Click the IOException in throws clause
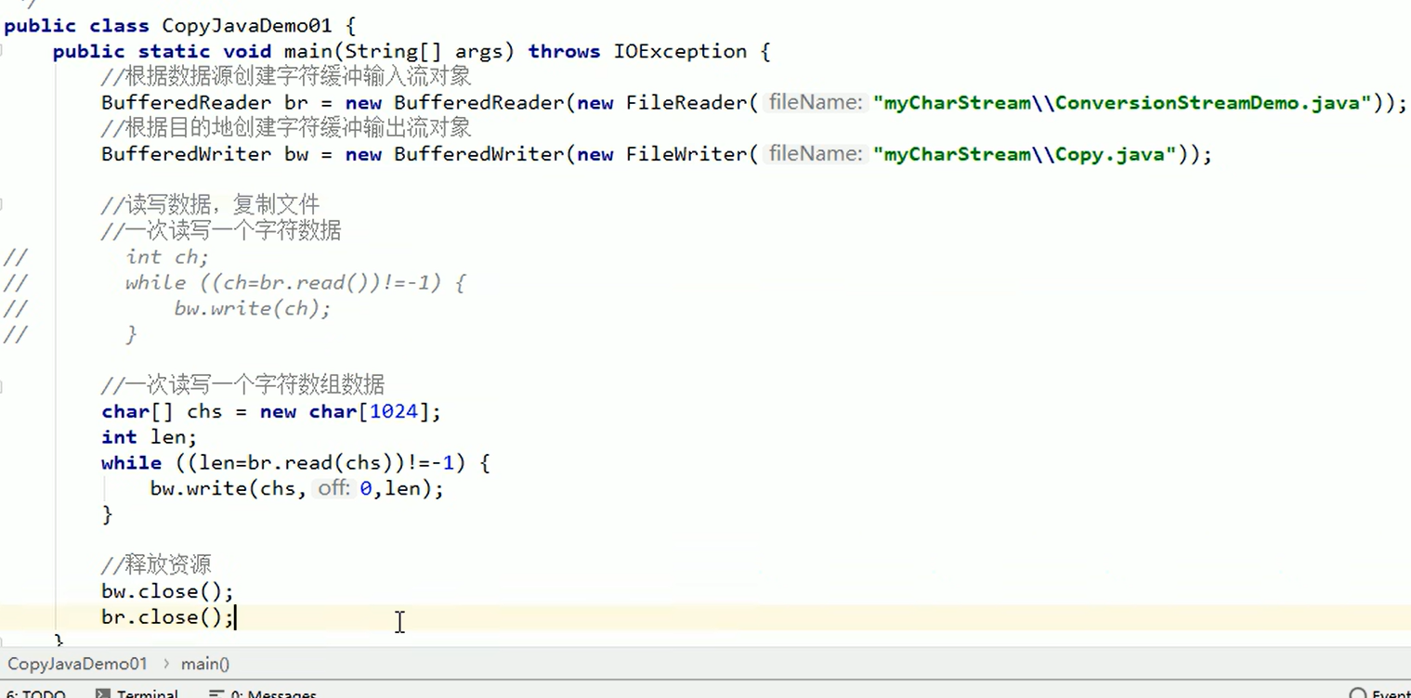The width and height of the screenshot is (1411, 698). pyautogui.click(x=680, y=52)
